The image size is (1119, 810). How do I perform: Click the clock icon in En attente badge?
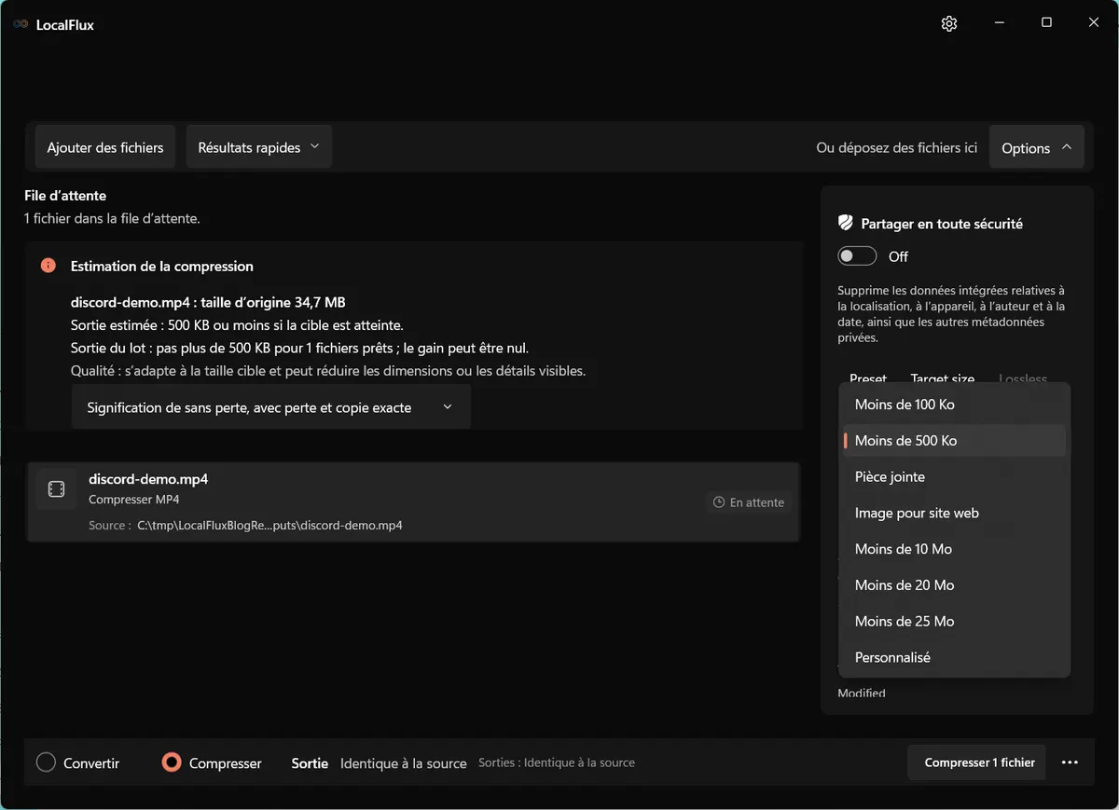coord(719,502)
